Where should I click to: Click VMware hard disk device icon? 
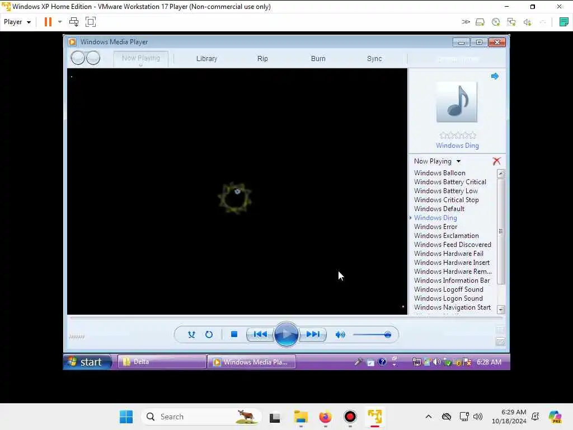480,22
